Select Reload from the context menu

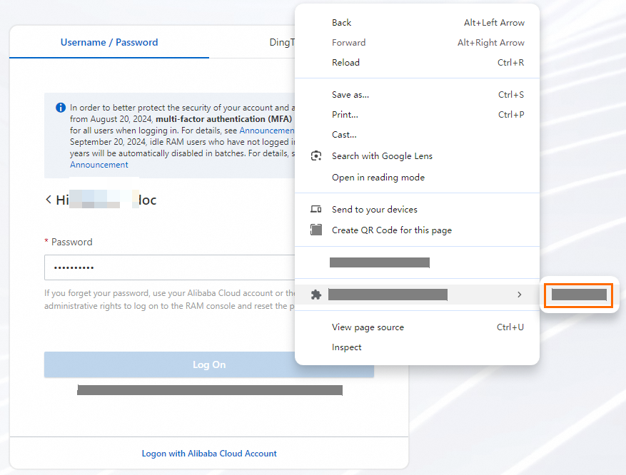(x=417, y=63)
